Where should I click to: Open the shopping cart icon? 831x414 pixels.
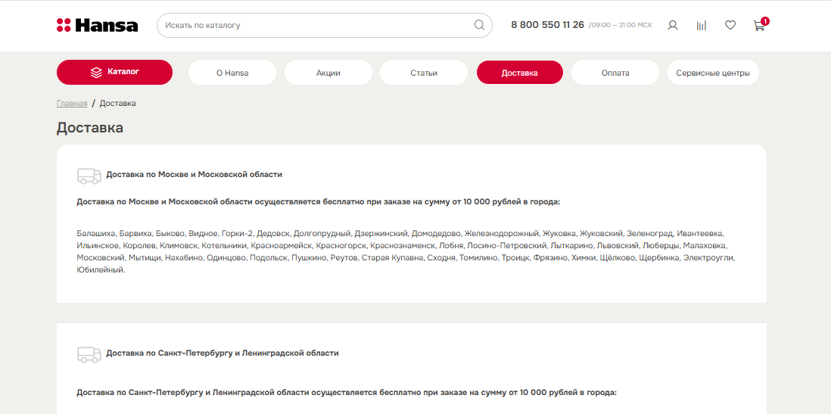pyautogui.click(x=759, y=25)
